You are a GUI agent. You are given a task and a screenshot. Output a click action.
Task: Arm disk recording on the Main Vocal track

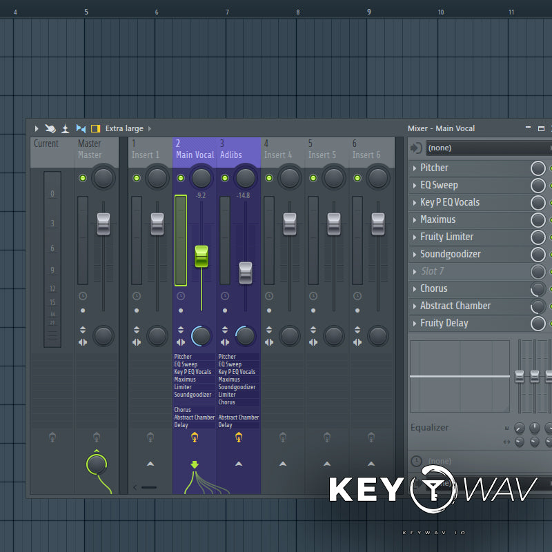195,437
